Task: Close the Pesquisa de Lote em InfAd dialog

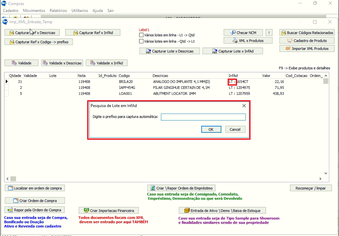Action: click(244, 106)
